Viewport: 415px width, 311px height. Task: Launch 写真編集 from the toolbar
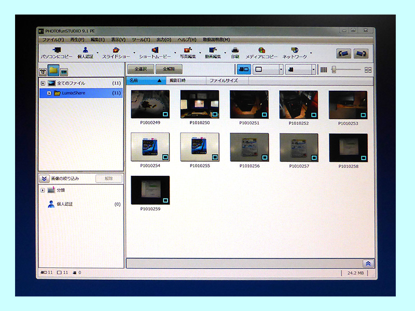pos(187,50)
